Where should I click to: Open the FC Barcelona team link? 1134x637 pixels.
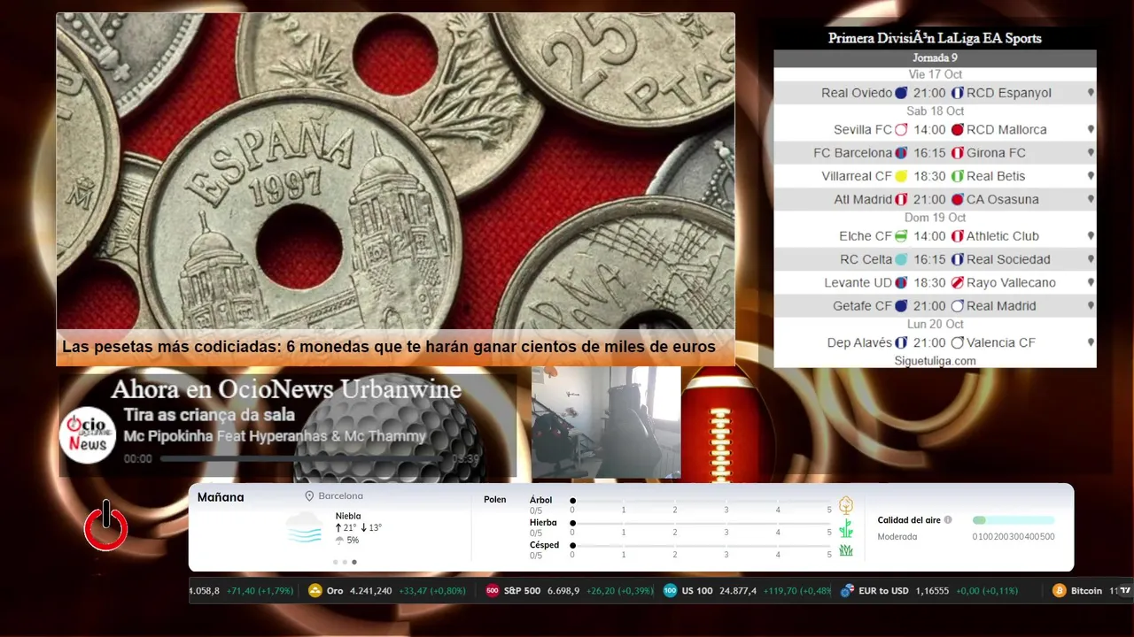[x=852, y=153]
